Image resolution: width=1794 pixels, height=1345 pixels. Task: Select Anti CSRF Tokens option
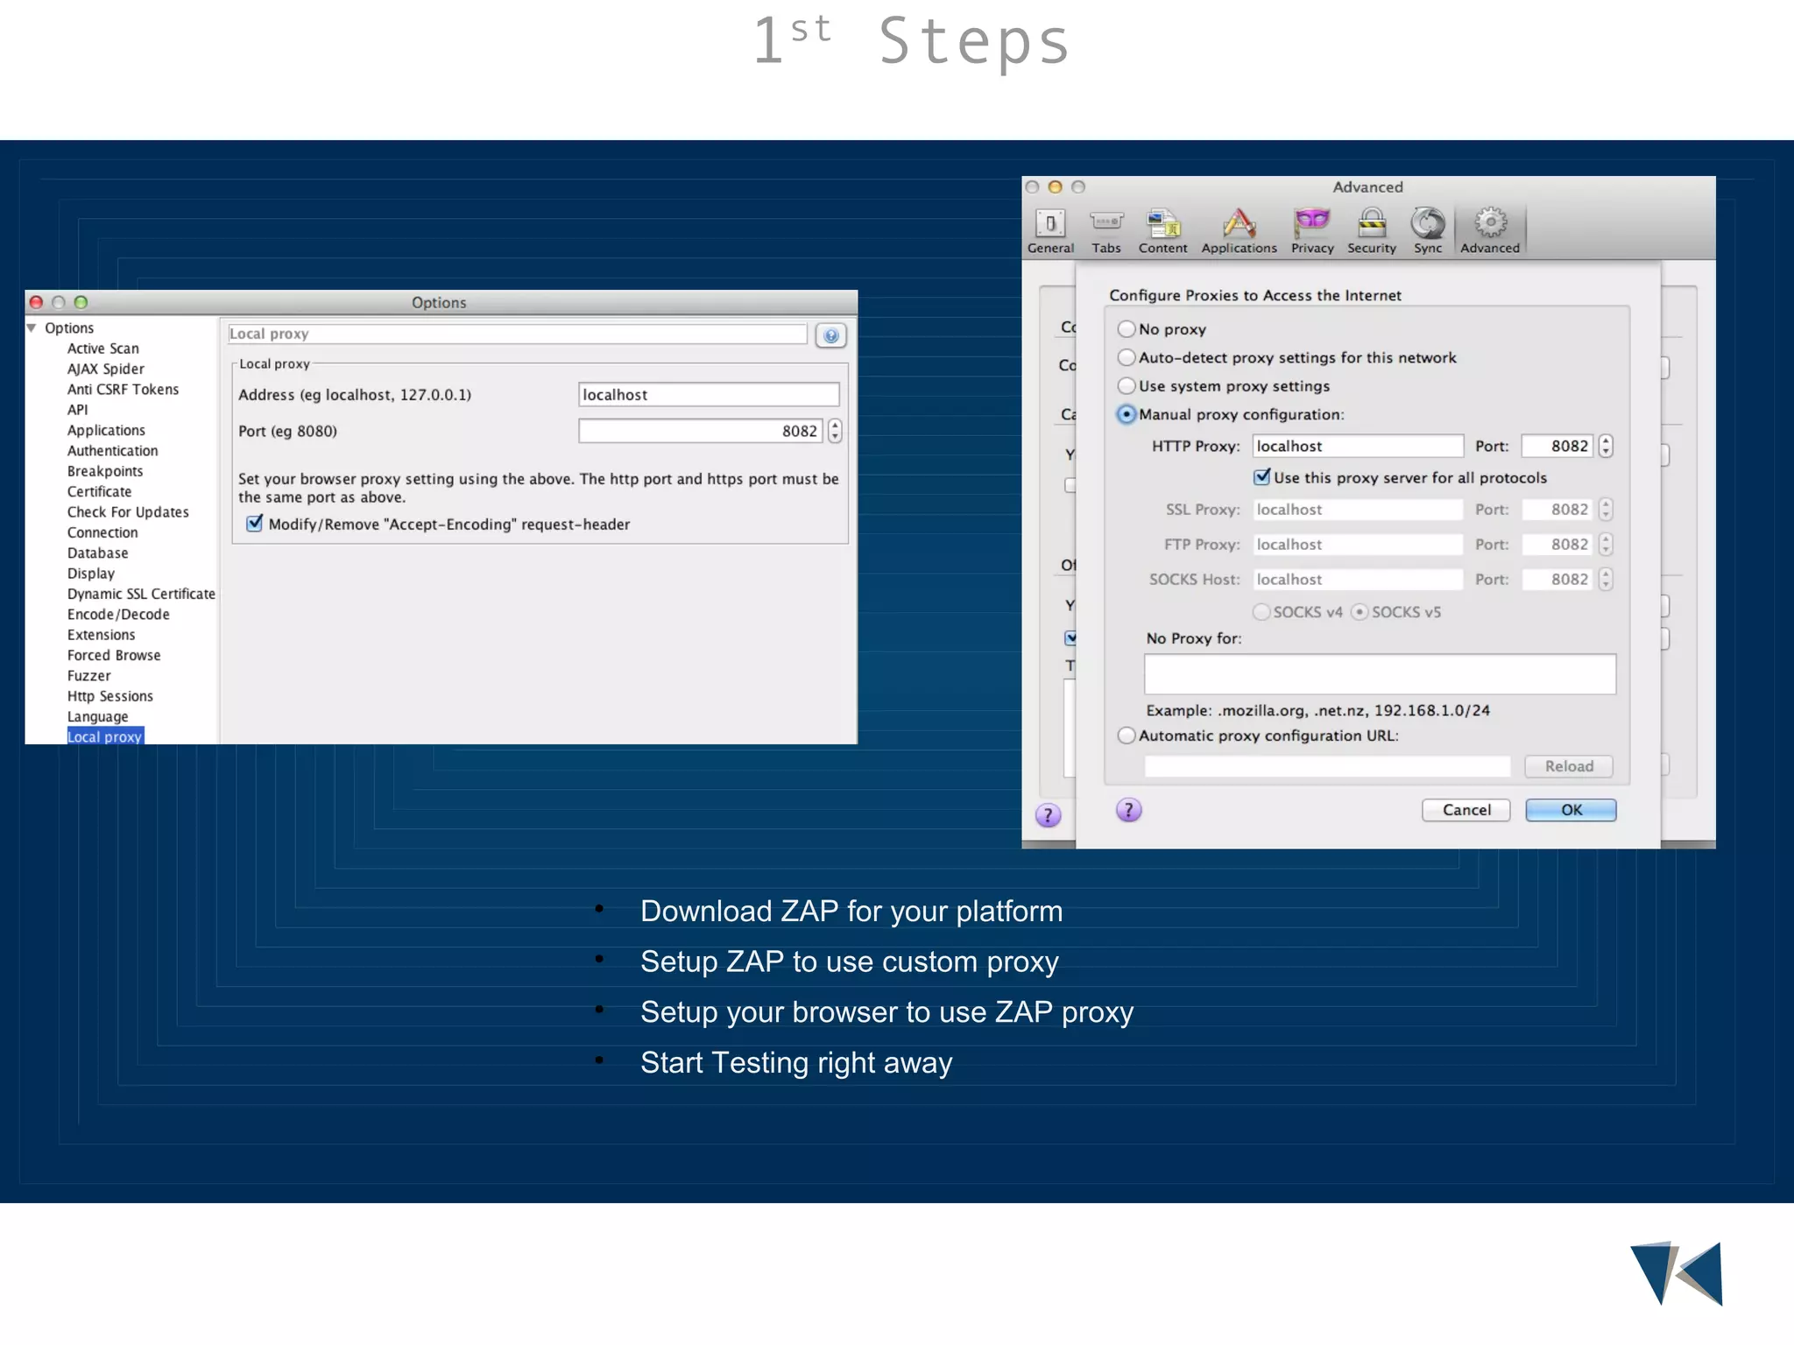123,390
